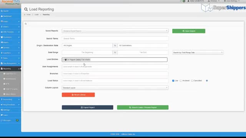
Task: Click The End date field
Action: [x=143, y=53]
